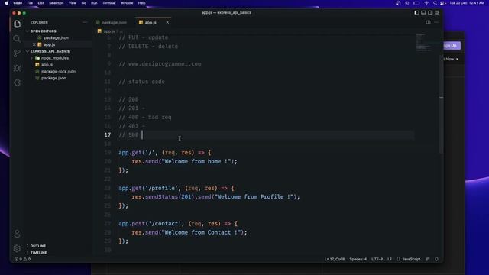Viewport: 489px width, 275px height.
Task: Close the app.js editor tab
Action: tap(167, 22)
